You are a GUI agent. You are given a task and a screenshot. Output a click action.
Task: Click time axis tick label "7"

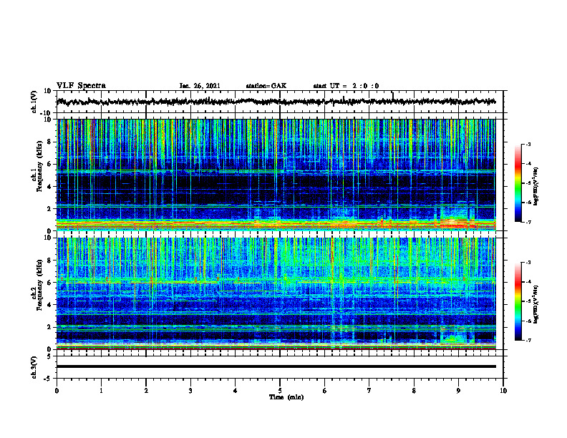click(369, 391)
